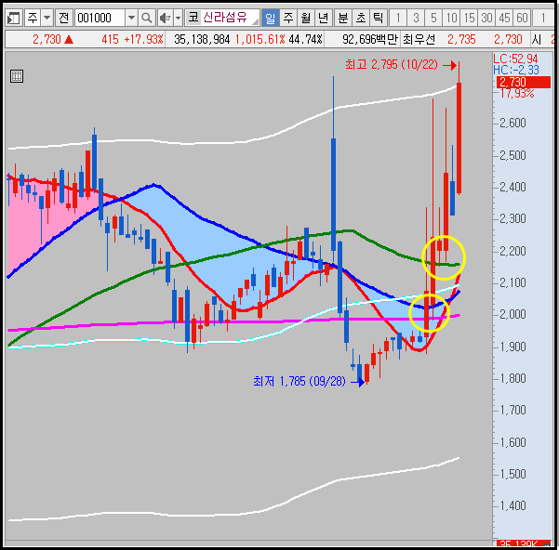Open the data grid icon on chart
Viewport: 559px width, 550px height.
point(17,76)
